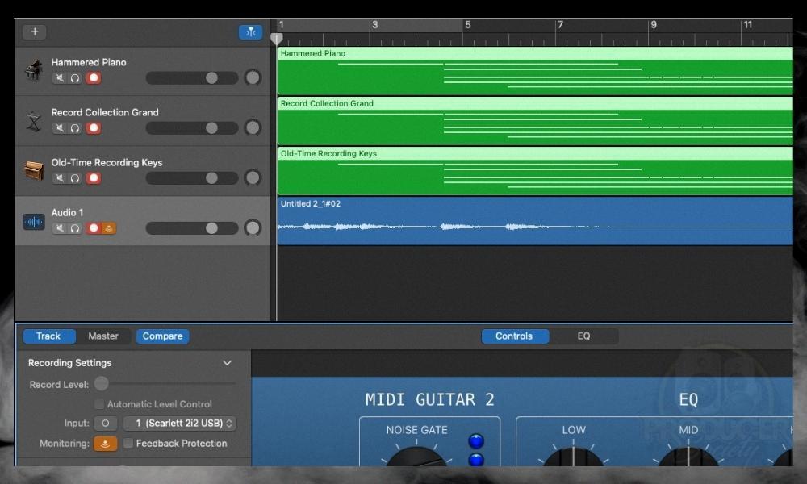Click the cycle region toggle in the toolbar

coord(250,31)
